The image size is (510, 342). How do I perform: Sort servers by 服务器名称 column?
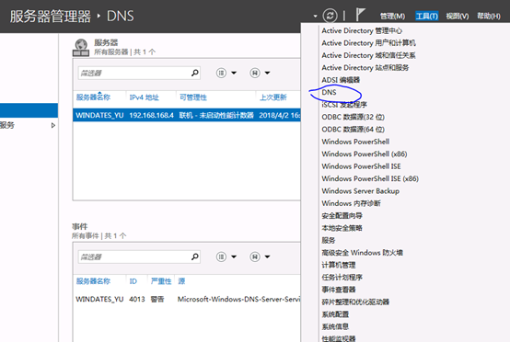(x=93, y=97)
